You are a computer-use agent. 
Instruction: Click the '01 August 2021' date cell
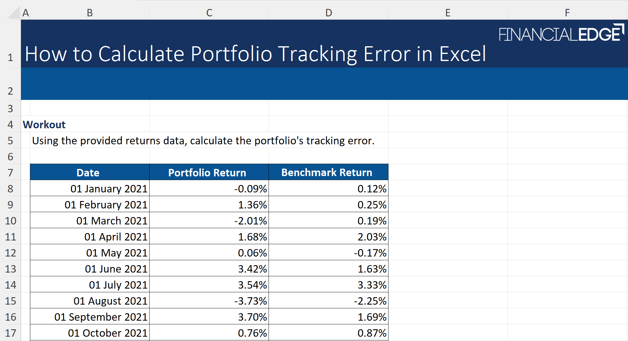(89, 301)
